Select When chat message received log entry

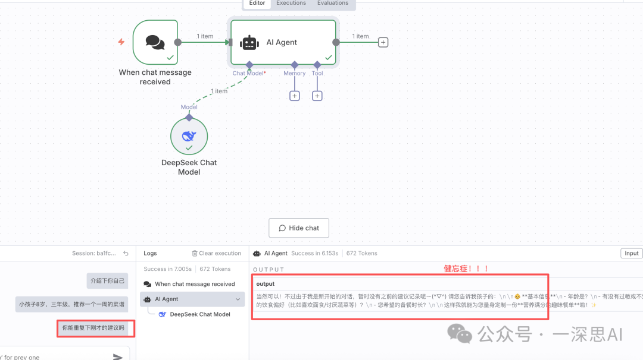(195, 284)
